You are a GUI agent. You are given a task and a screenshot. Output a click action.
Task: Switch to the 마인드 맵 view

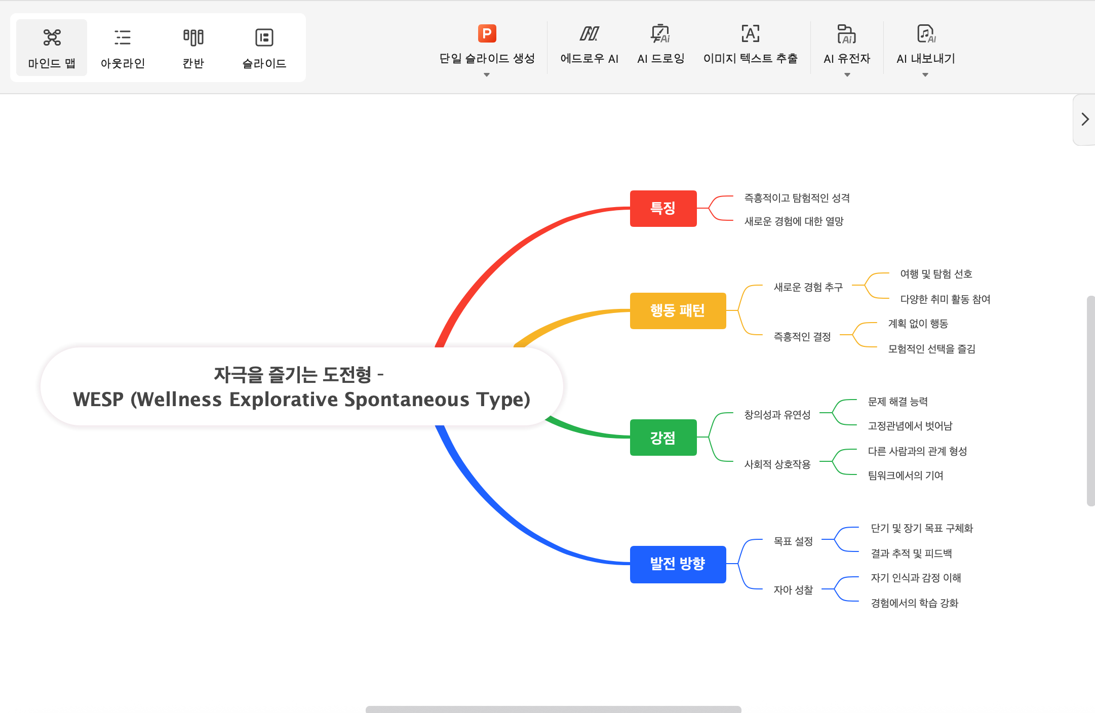click(52, 48)
